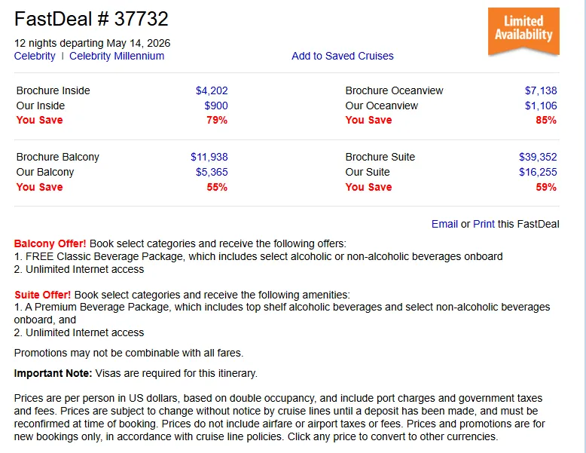Click the 59% suite savings value

pyautogui.click(x=546, y=187)
